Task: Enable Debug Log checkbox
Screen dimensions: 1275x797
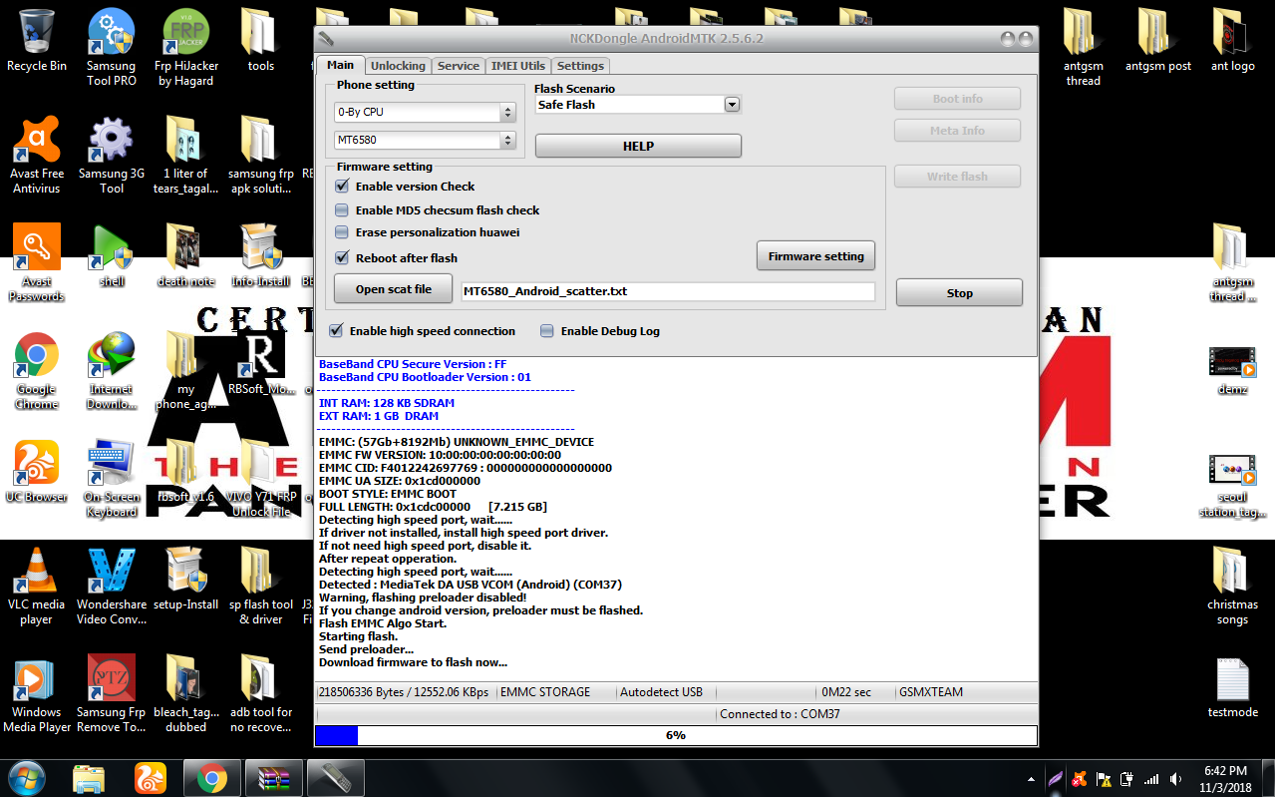Action: [x=547, y=331]
